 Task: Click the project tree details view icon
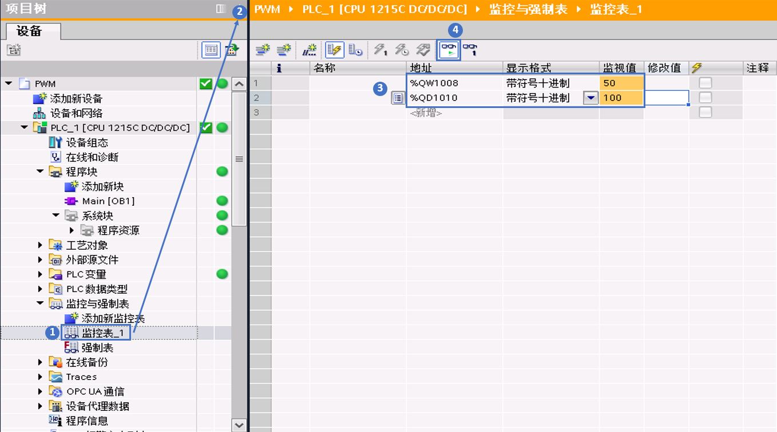click(211, 50)
